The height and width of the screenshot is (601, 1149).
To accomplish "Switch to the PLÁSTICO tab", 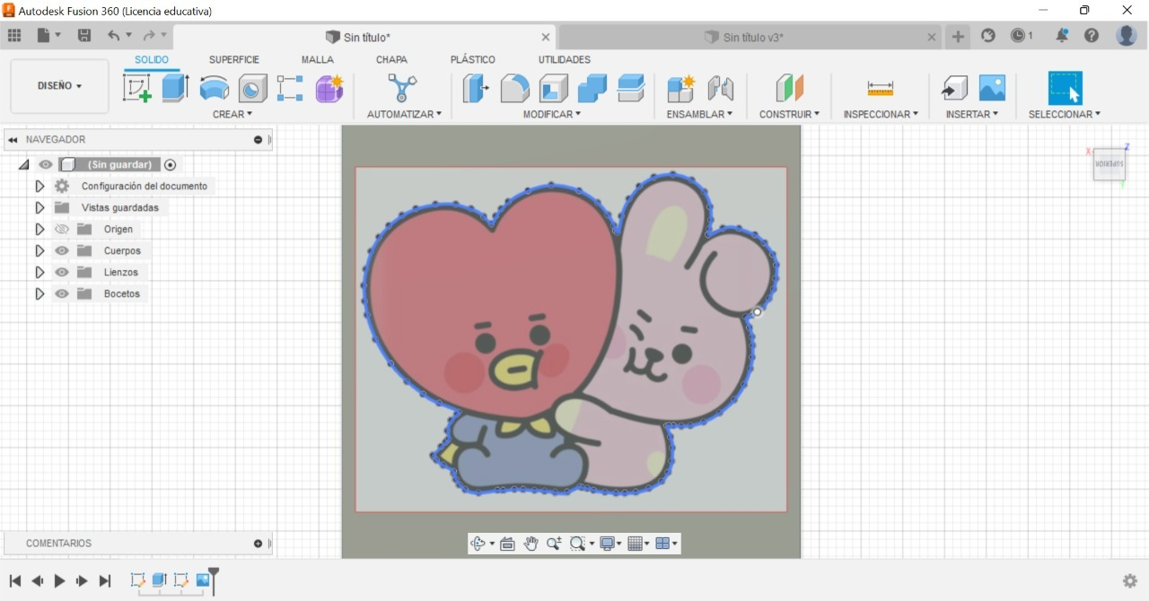I will pyautogui.click(x=473, y=60).
